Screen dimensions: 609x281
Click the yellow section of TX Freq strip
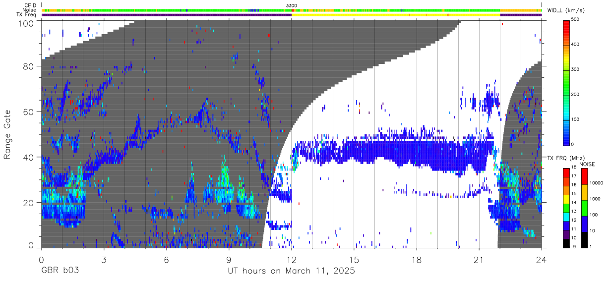[395, 15]
